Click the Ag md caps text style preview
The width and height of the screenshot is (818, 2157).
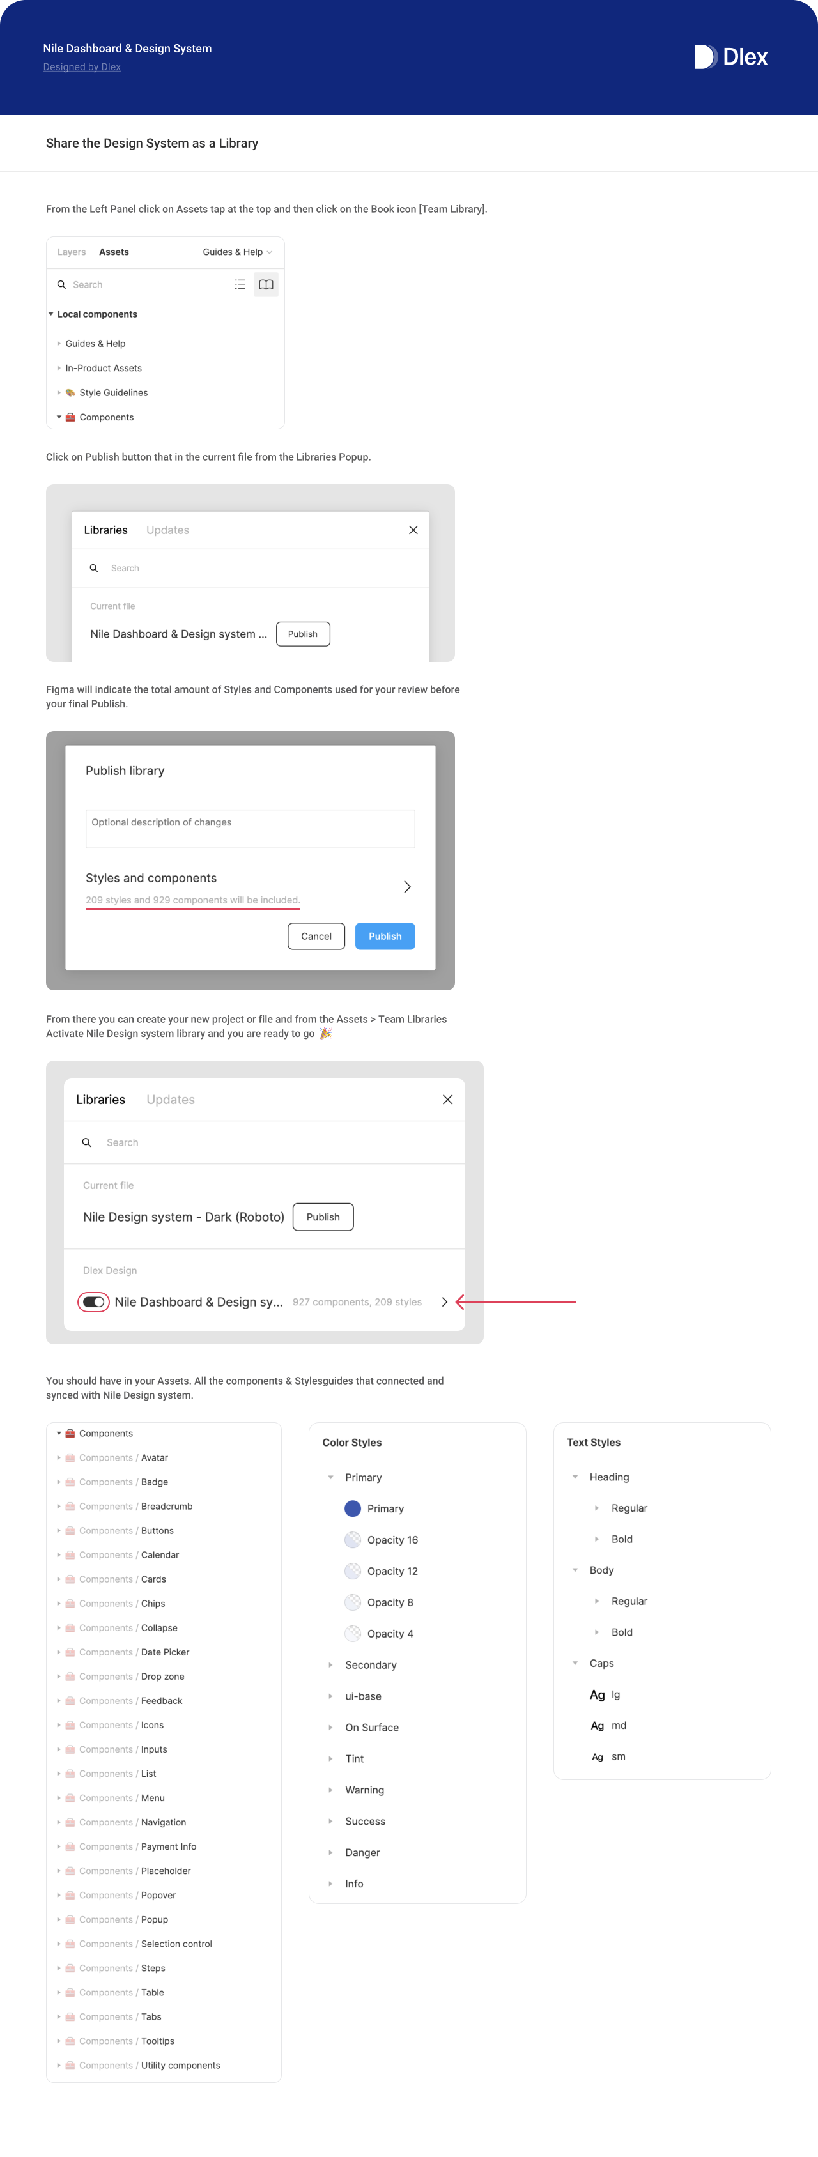pyautogui.click(x=597, y=1725)
